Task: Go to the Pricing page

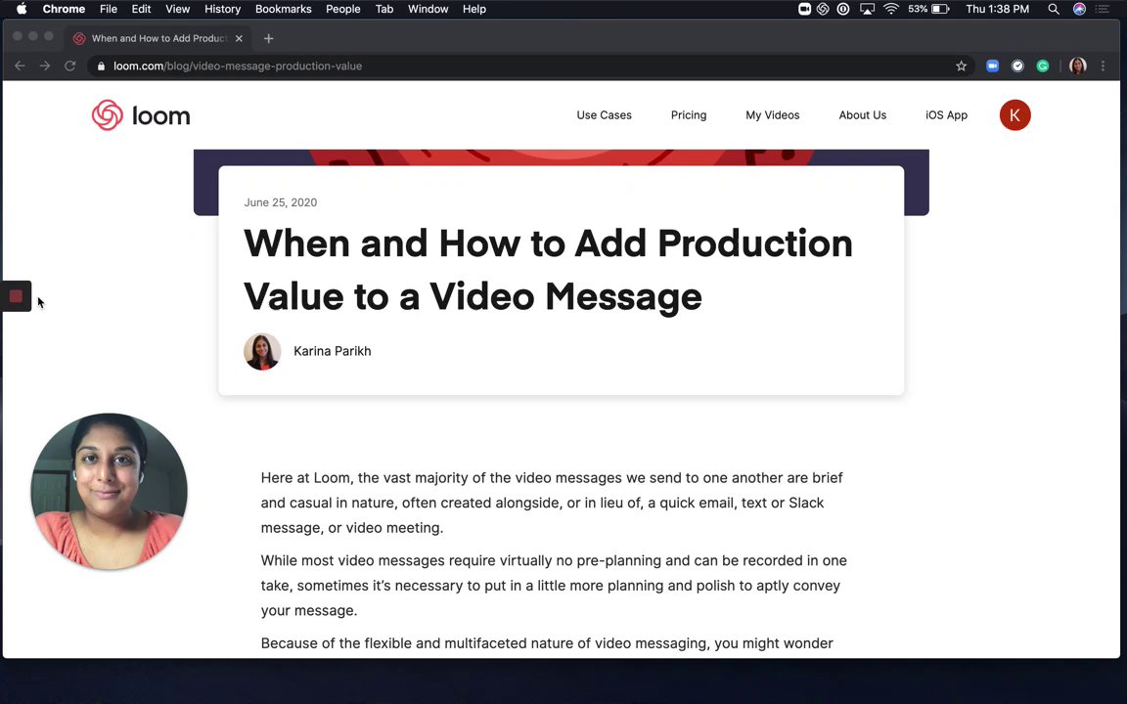Action: pos(689,115)
